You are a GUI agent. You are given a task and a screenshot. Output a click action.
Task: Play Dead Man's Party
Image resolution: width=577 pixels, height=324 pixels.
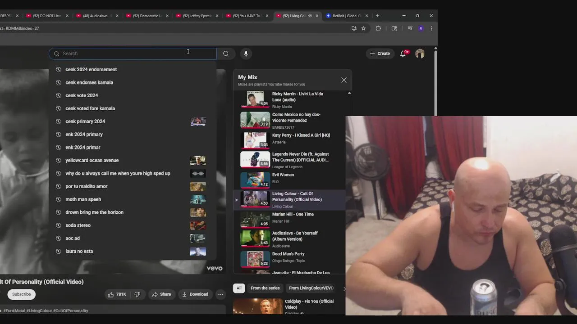pyautogui.click(x=289, y=259)
